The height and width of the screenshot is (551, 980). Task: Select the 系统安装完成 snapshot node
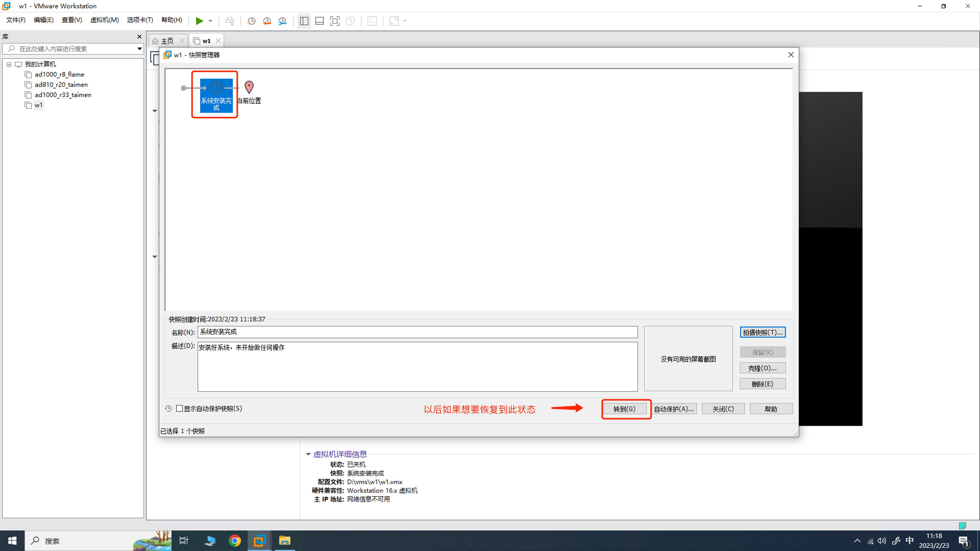tap(216, 95)
